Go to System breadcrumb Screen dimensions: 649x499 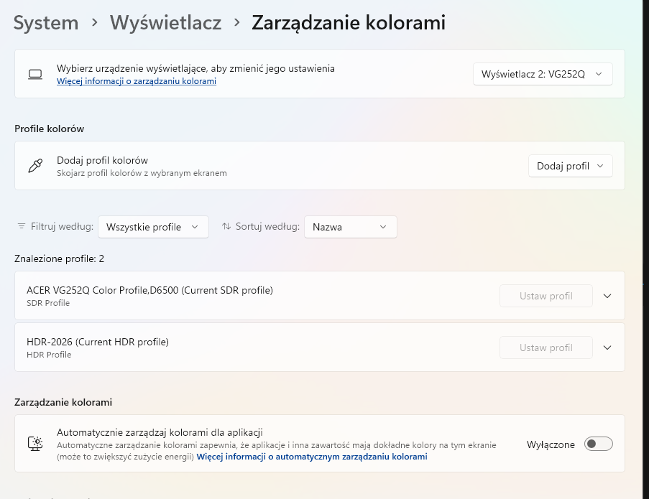46,23
